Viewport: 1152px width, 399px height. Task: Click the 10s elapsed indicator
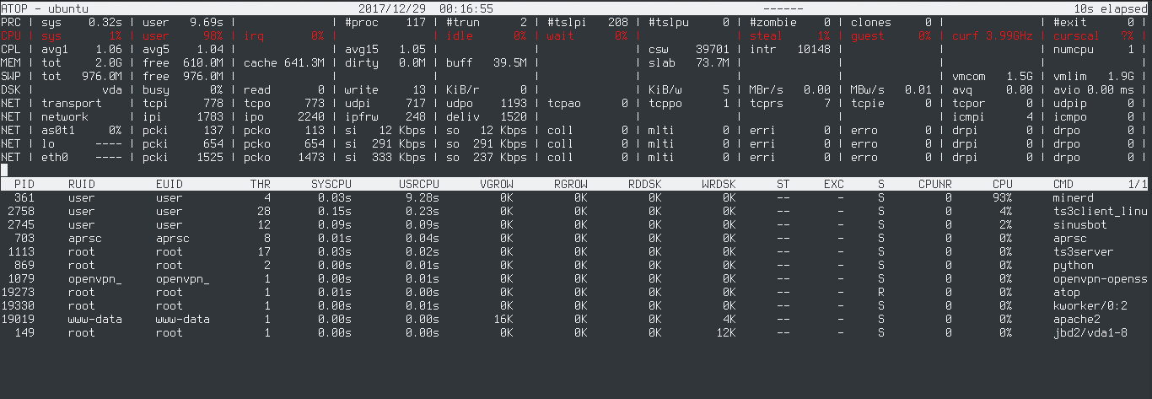(1113, 8)
